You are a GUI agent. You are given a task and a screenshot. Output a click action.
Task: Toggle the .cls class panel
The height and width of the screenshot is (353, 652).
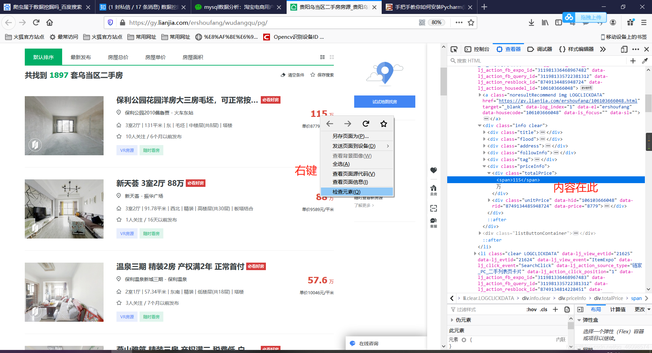point(543,310)
